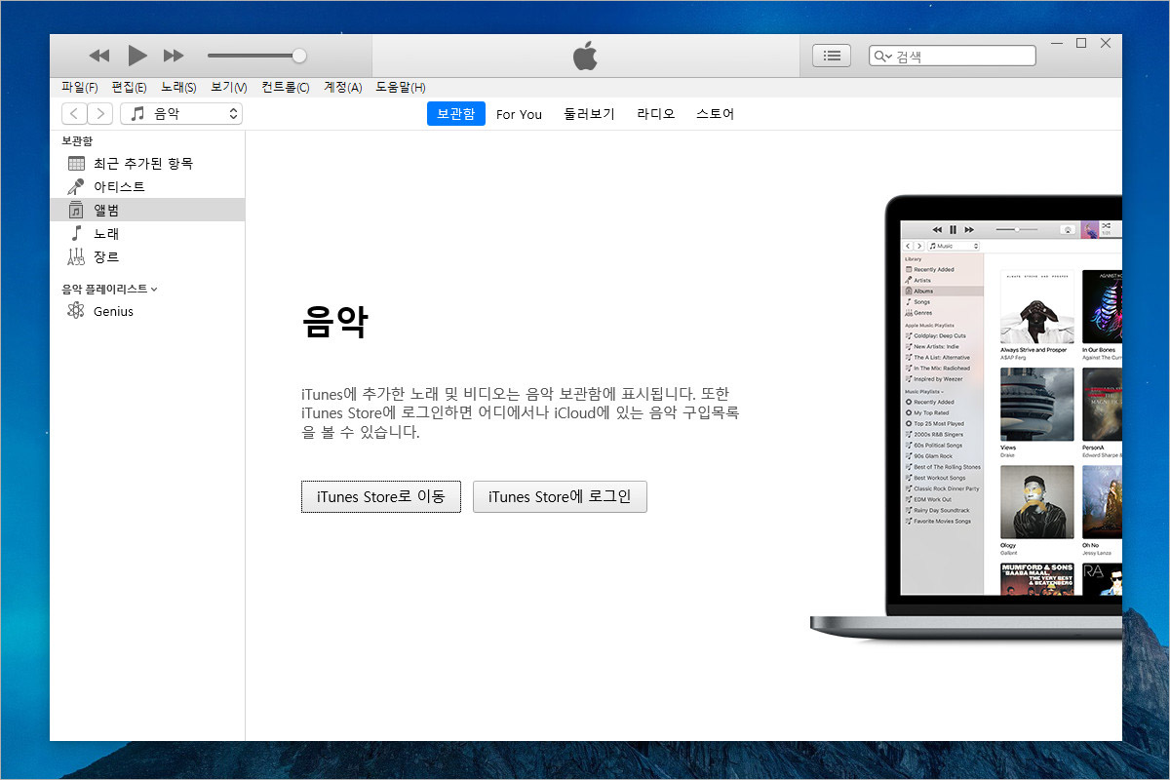Click the iTunes Store로 이동 button
The image size is (1170, 780).
pyautogui.click(x=381, y=496)
